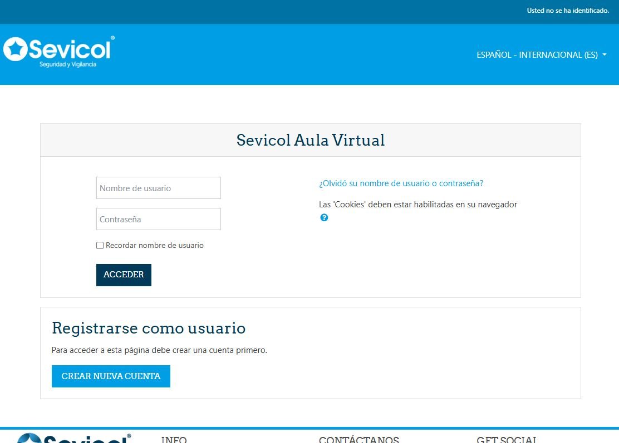Click the star emblem of the Sevicol logo
The width and height of the screenshot is (619, 443).
tap(15, 49)
